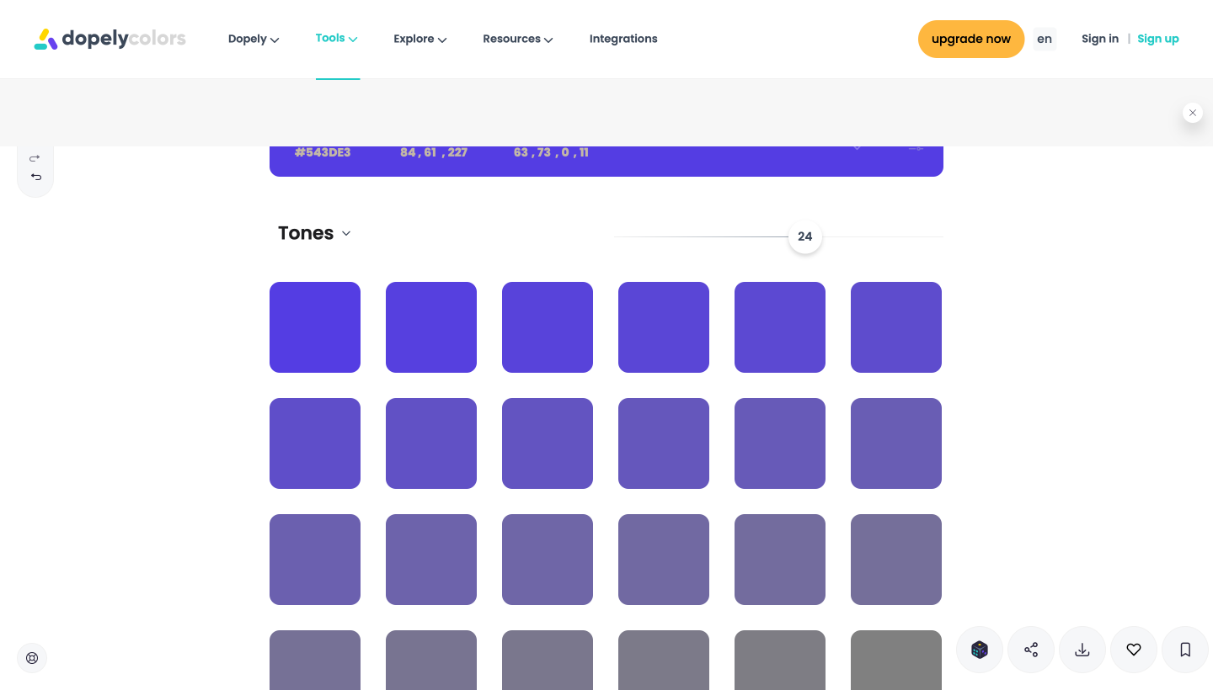
Task: Collapse the Tones section
Action: tap(346, 234)
